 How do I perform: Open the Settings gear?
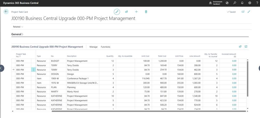coord(250,3)
